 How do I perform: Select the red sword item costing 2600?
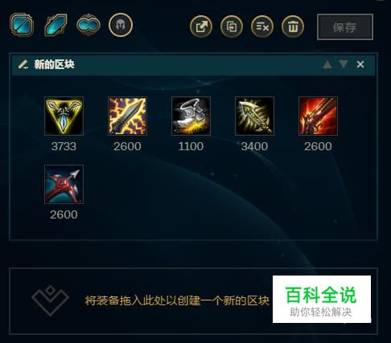click(x=318, y=116)
